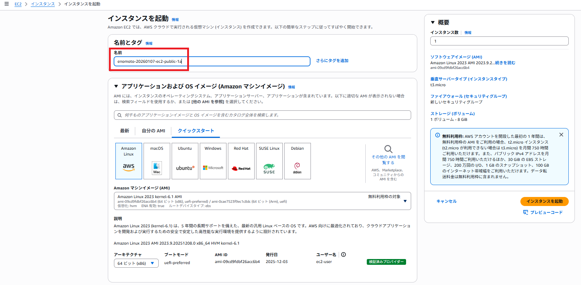Open the アーキテクチャ 64 ビット dropdown

(x=136, y=263)
